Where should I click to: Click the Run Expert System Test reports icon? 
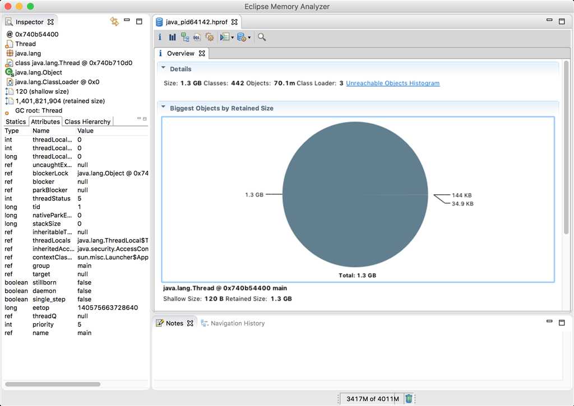coord(225,37)
